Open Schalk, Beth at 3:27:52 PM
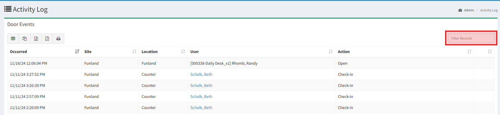This screenshot has width=500, height=115. click(201, 74)
